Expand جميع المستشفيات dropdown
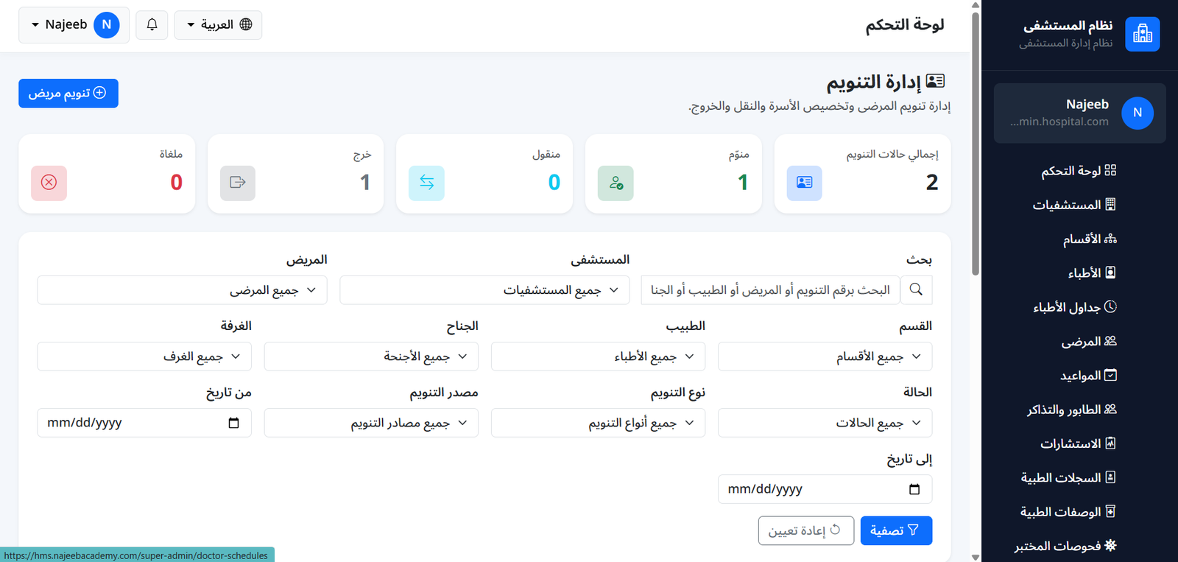 point(484,290)
